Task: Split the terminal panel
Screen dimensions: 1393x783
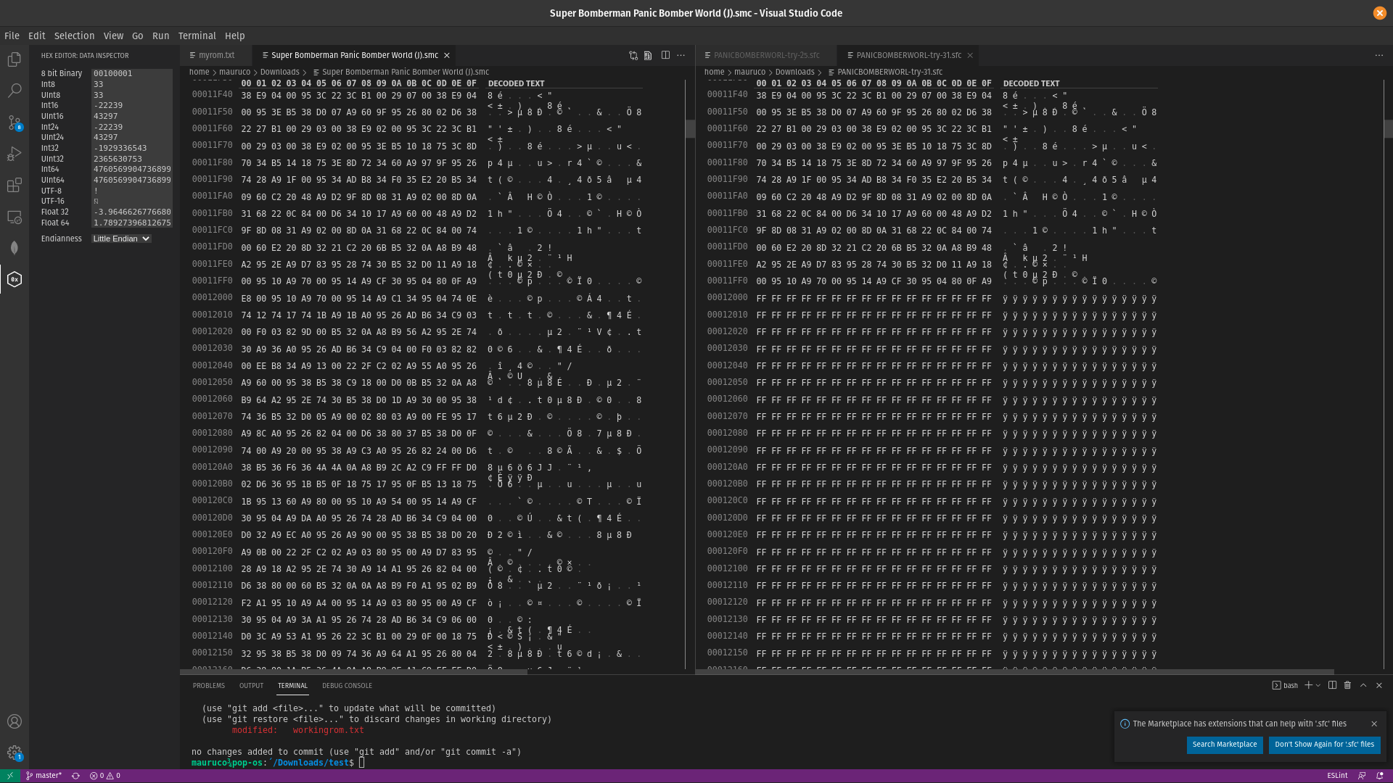Action: tap(1332, 685)
